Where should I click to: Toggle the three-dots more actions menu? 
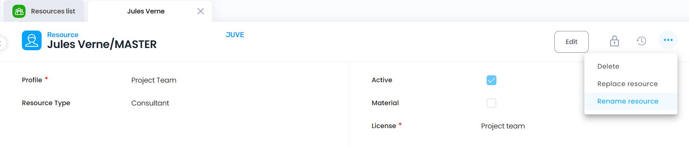668,40
